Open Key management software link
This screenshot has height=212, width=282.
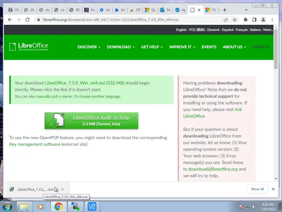35,144
